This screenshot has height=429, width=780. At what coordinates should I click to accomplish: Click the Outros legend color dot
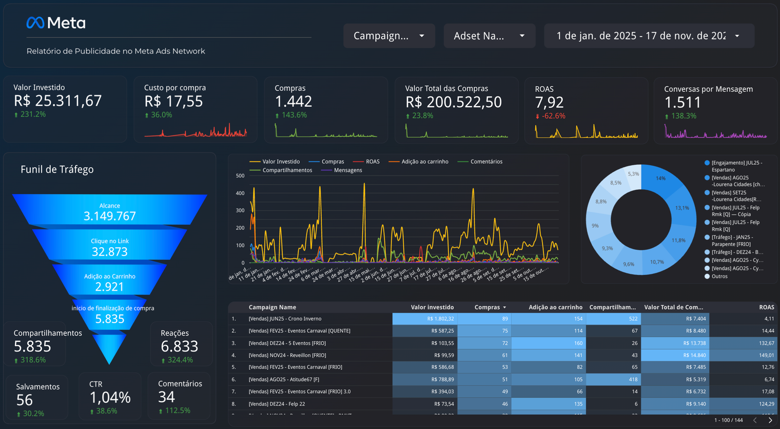(707, 276)
